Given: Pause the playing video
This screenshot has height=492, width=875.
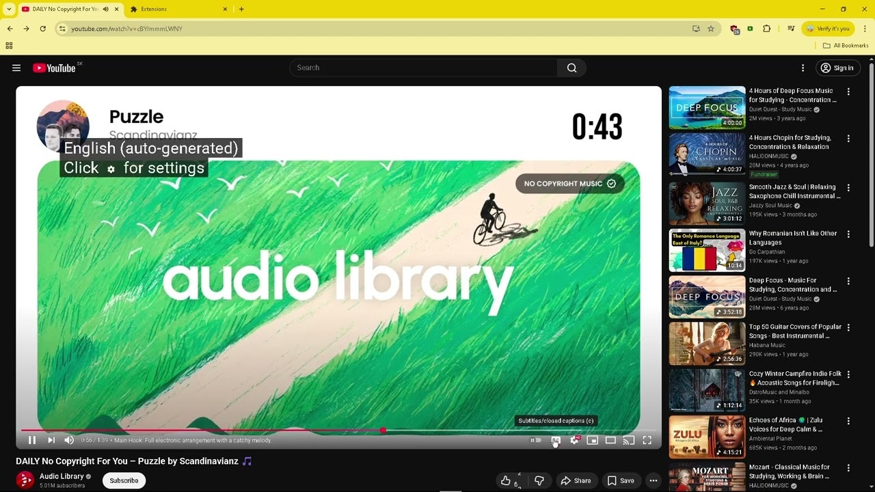Looking at the screenshot, I should [32, 440].
